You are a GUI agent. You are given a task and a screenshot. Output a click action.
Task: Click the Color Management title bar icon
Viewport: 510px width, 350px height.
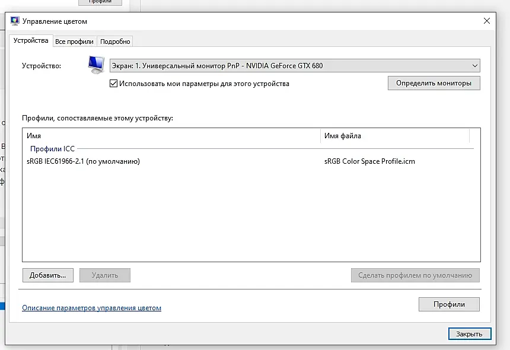(x=15, y=21)
